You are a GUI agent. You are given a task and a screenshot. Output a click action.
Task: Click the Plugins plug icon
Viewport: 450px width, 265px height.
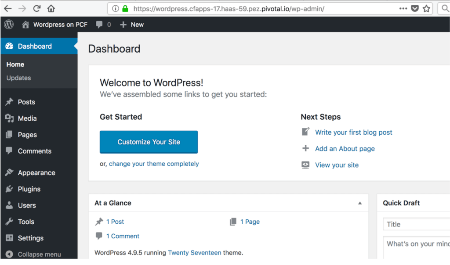9,189
